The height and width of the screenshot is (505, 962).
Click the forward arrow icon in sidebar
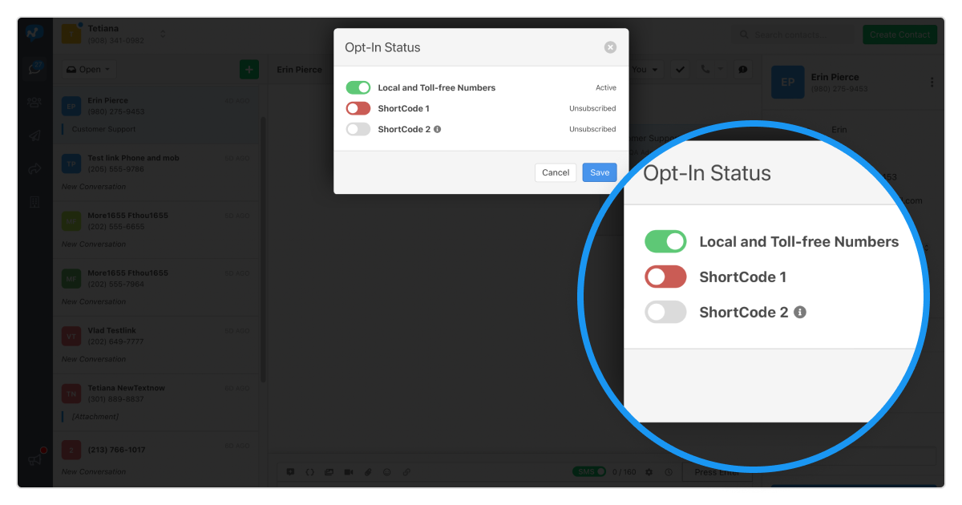34,168
